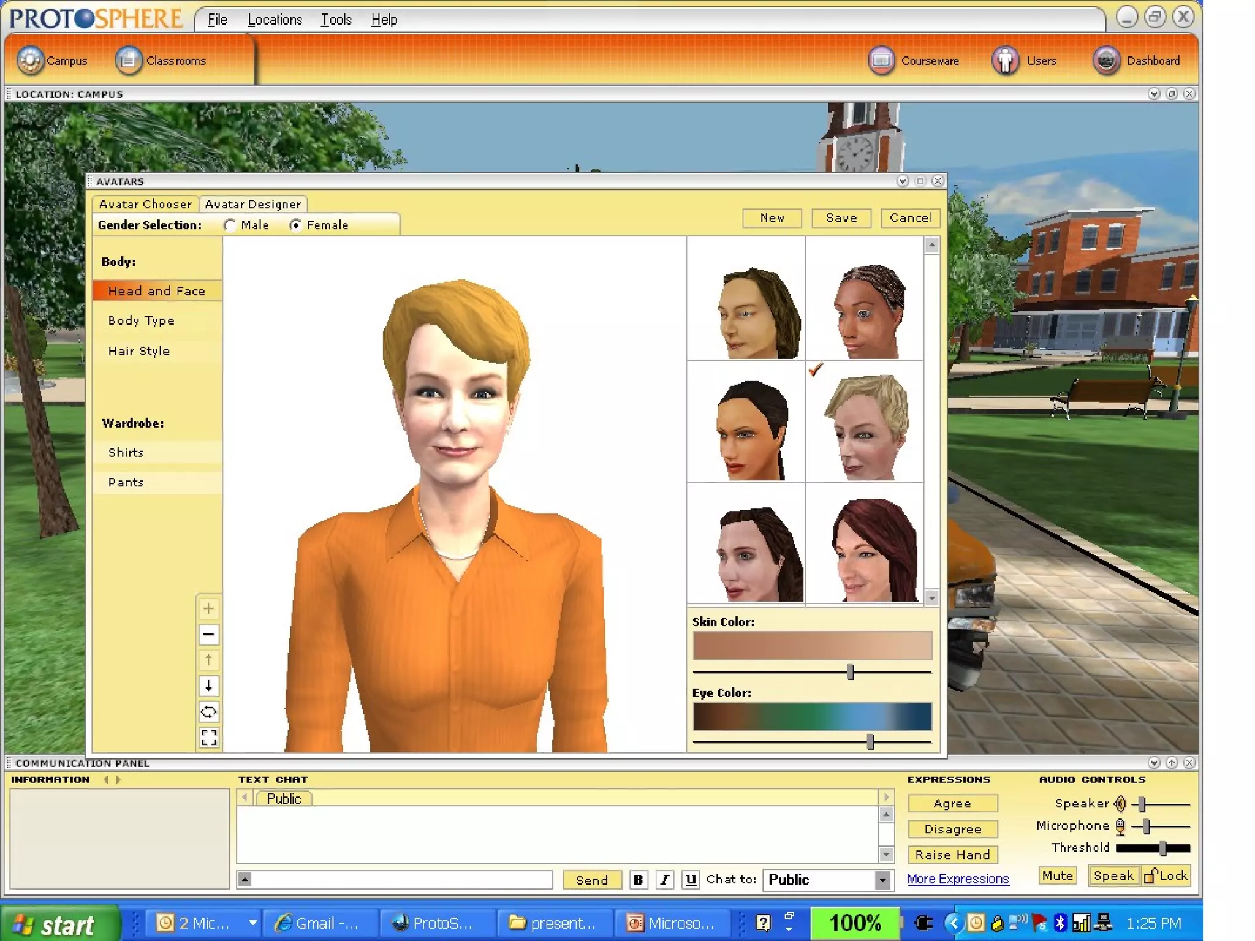Collapse the Communication Panel chevron
Image resolution: width=1255 pixels, height=941 pixels.
[x=1154, y=763]
